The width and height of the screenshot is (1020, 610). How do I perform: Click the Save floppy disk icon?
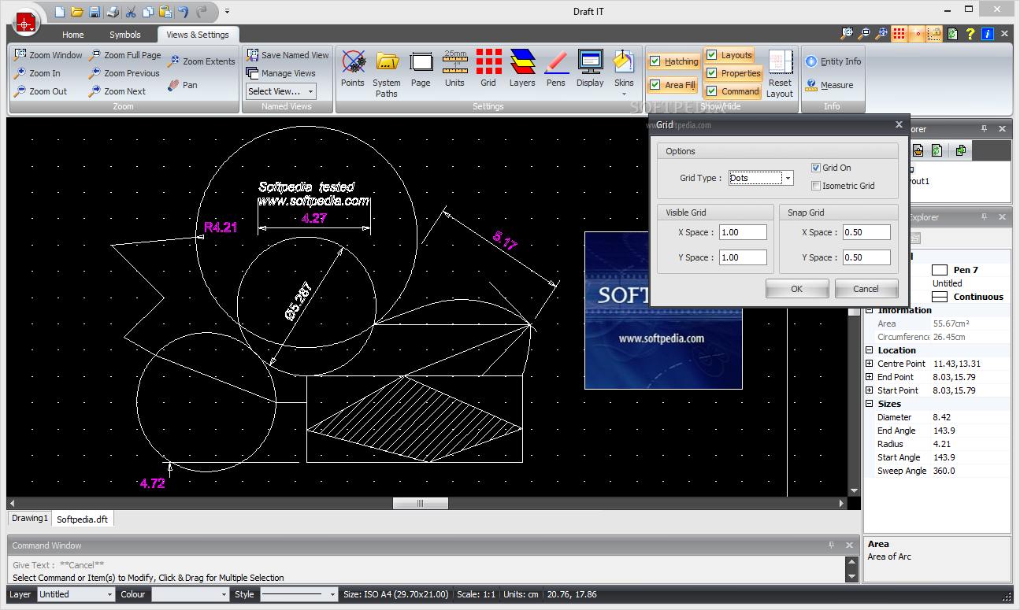click(x=95, y=12)
